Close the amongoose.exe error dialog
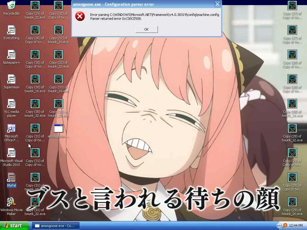Screen dimensions: 307x230 [217, 4]
